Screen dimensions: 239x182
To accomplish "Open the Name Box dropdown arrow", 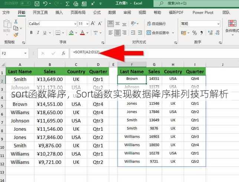I will pos(25,53).
